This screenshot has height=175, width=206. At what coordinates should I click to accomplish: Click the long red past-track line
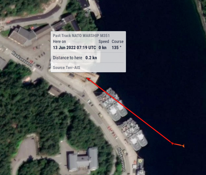tap(130, 111)
